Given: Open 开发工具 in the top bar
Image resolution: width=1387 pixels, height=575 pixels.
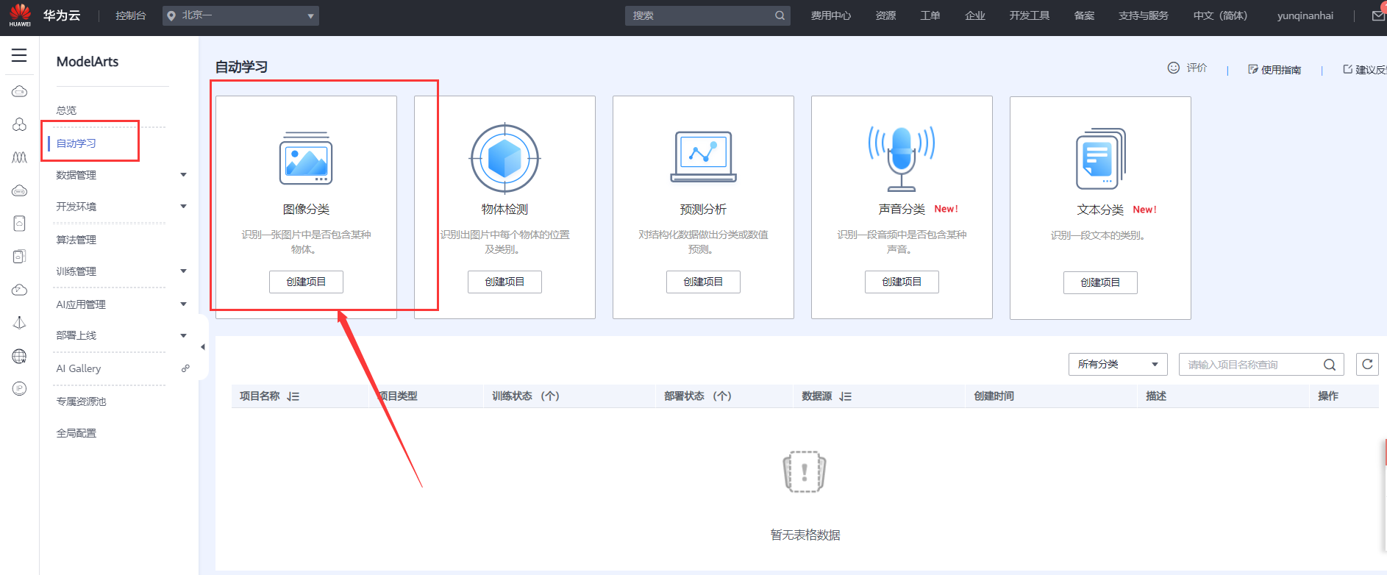Looking at the screenshot, I should pyautogui.click(x=1030, y=15).
